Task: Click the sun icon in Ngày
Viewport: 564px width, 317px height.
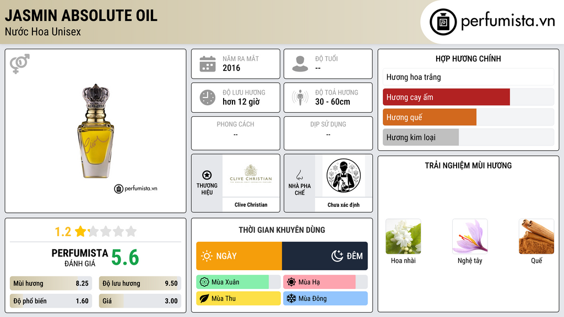Action: click(x=207, y=256)
